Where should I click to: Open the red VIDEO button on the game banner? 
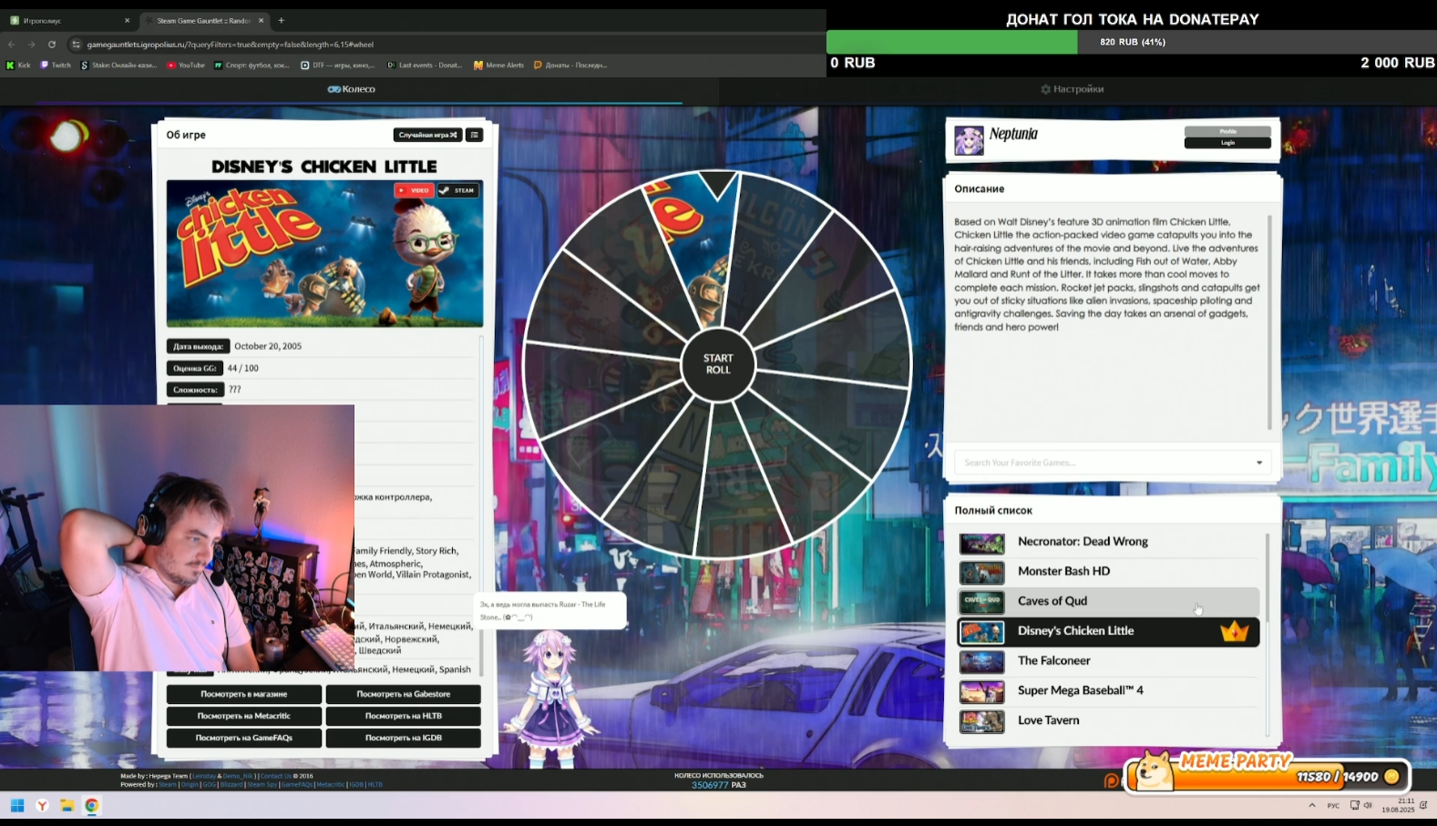pos(414,190)
